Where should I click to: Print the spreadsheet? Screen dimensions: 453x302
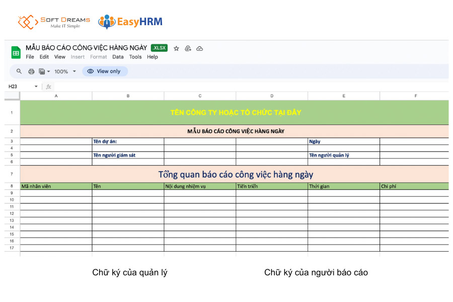click(x=31, y=71)
